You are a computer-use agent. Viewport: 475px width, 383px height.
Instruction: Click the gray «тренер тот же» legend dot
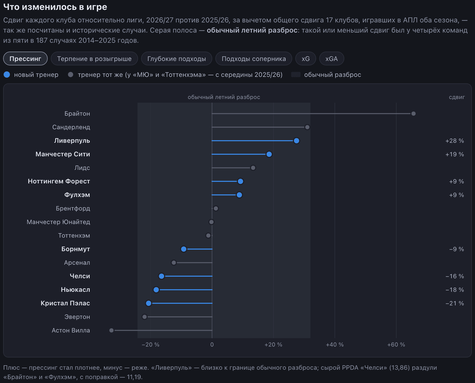point(71,75)
